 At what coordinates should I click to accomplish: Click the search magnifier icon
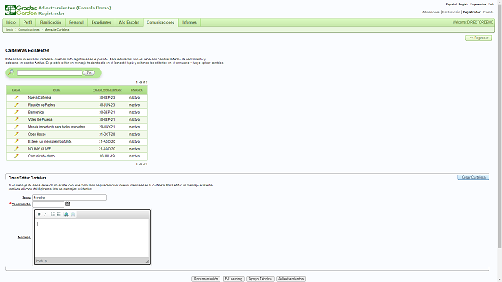(x=11, y=73)
